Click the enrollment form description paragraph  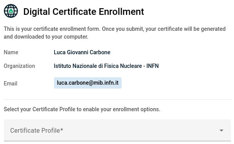pyautogui.click(x=115, y=33)
